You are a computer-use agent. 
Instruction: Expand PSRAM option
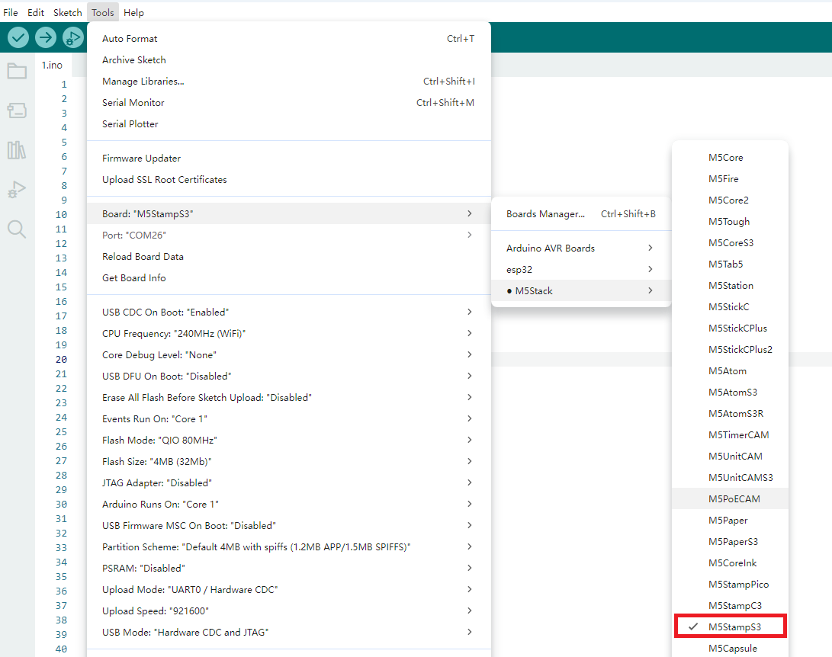point(289,568)
